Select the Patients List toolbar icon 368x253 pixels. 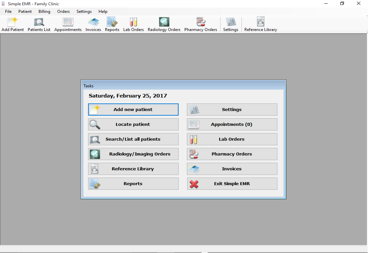coord(39,24)
